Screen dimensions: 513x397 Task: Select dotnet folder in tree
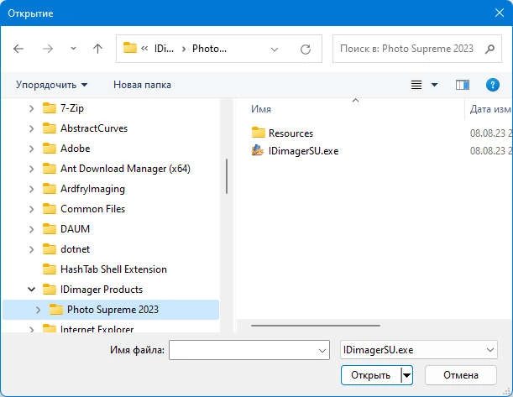75,249
